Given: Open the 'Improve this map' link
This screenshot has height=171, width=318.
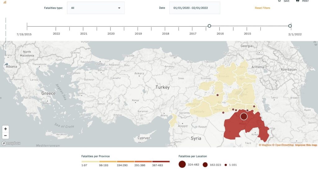Looking at the screenshot, I should tap(306, 145).
